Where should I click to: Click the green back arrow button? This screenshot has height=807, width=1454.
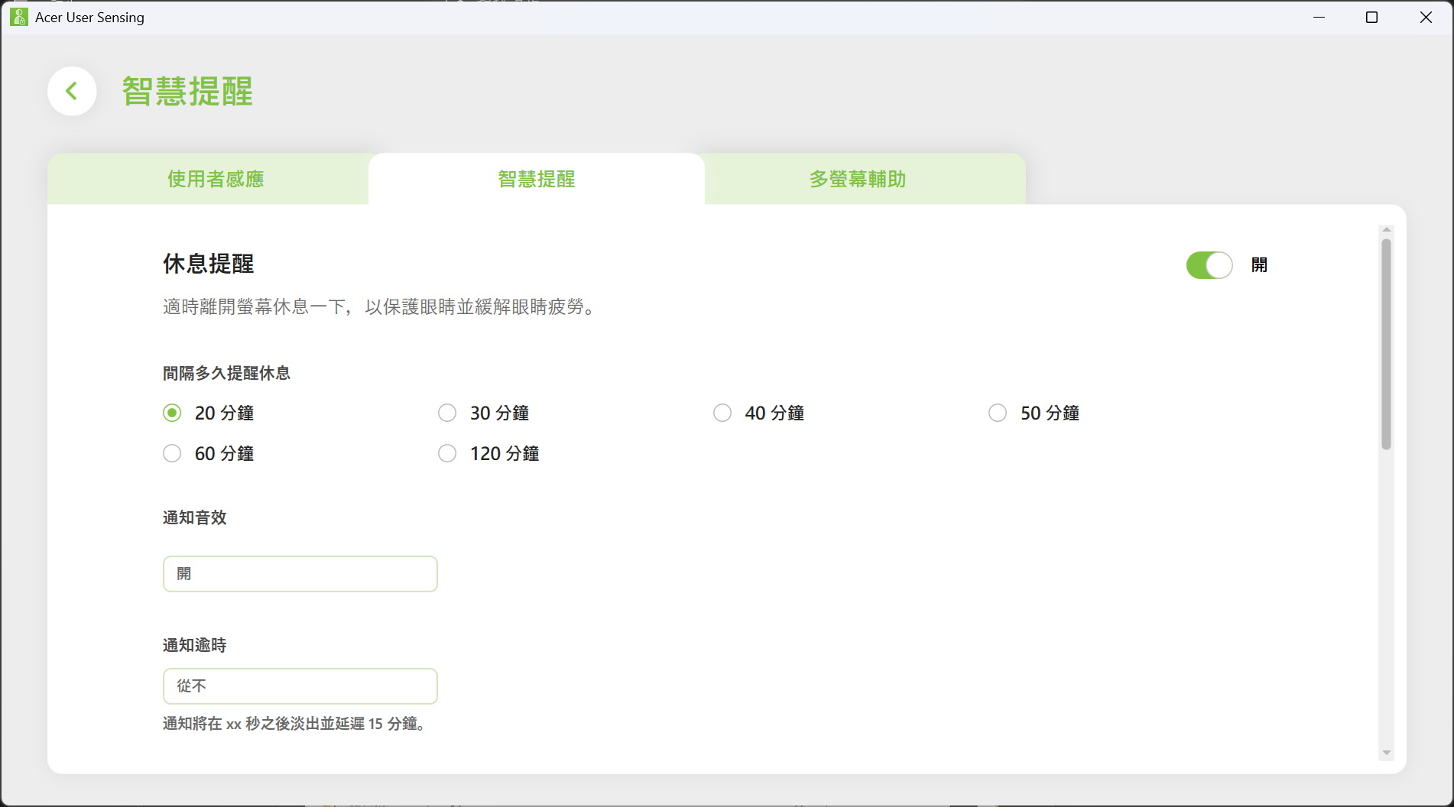pos(72,92)
